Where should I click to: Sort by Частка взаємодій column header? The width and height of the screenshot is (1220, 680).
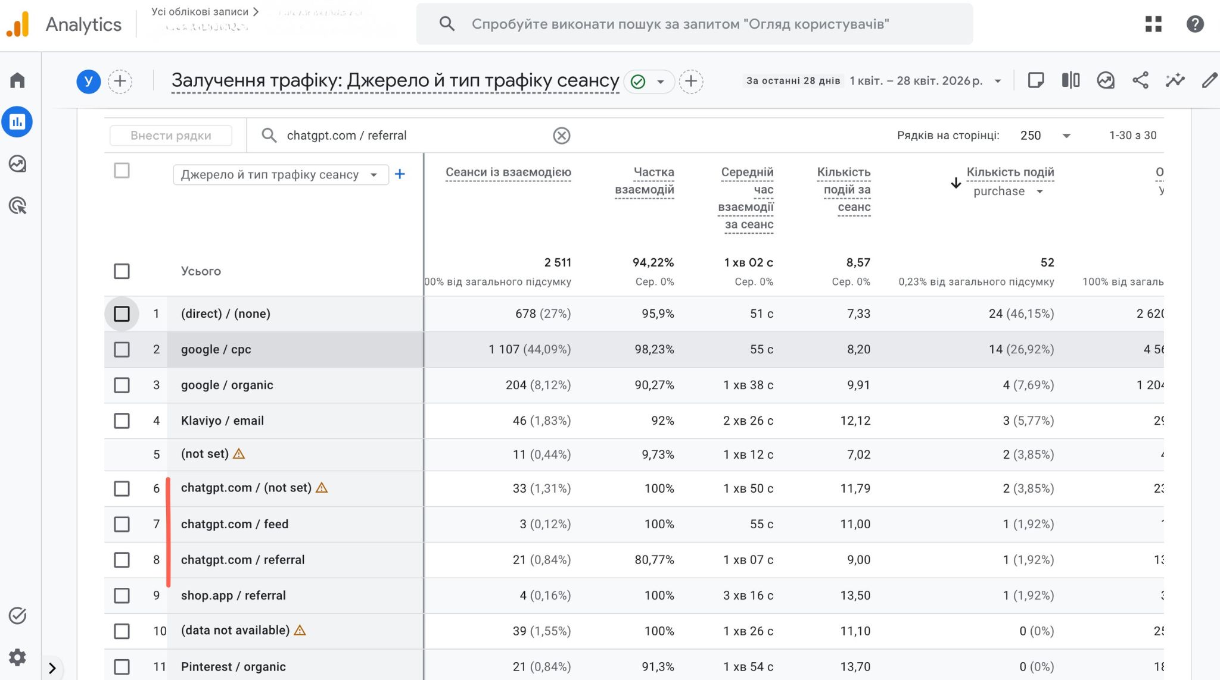pyautogui.click(x=645, y=181)
